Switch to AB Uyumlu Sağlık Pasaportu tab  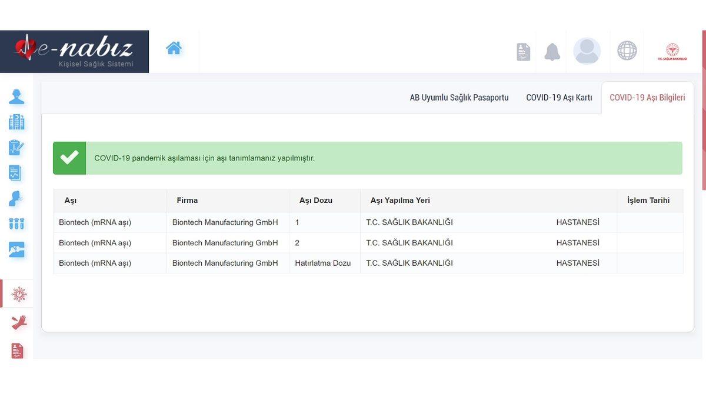coord(459,98)
